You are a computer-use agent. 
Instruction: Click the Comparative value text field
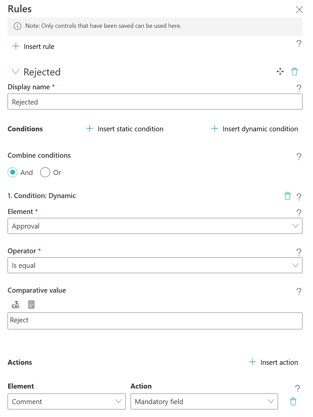click(x=155, y=320)
